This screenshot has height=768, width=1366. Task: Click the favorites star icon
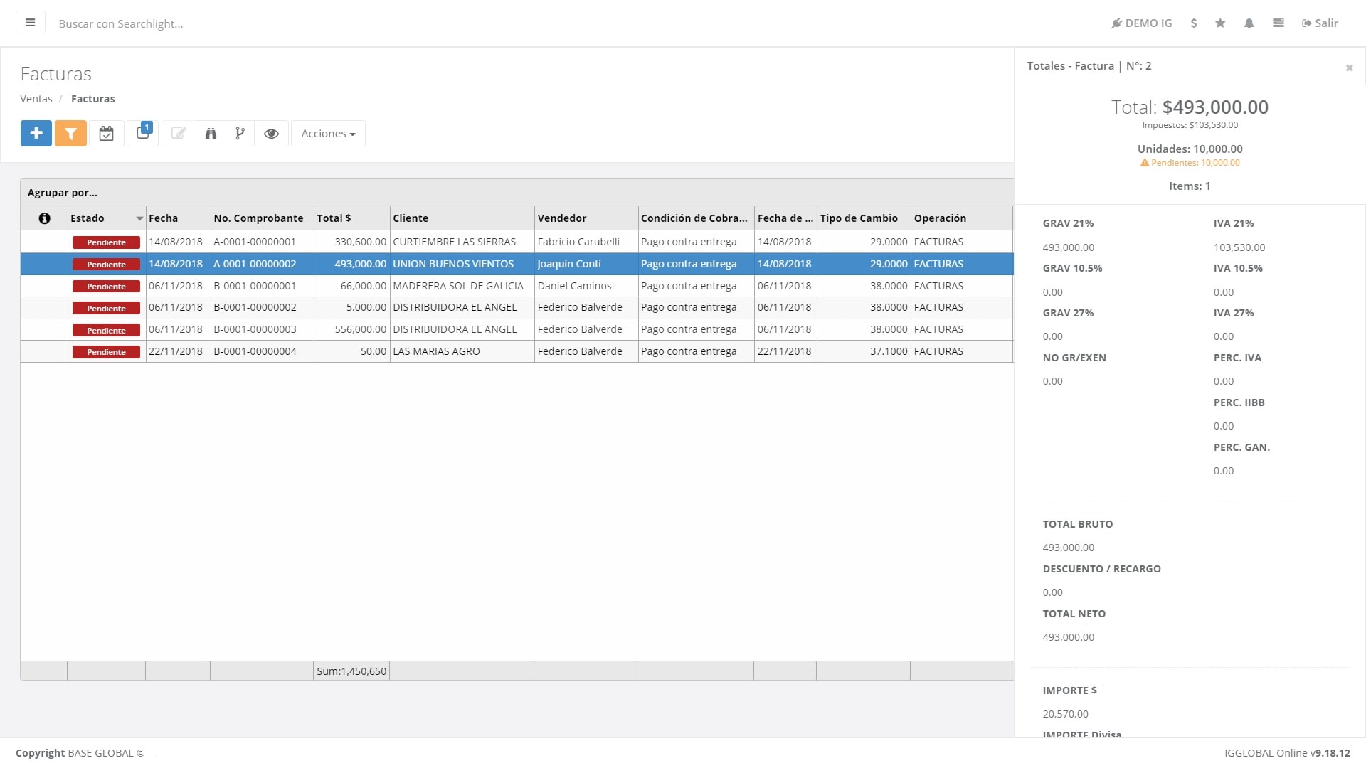pyautogui.click(x=1220, y=23)
